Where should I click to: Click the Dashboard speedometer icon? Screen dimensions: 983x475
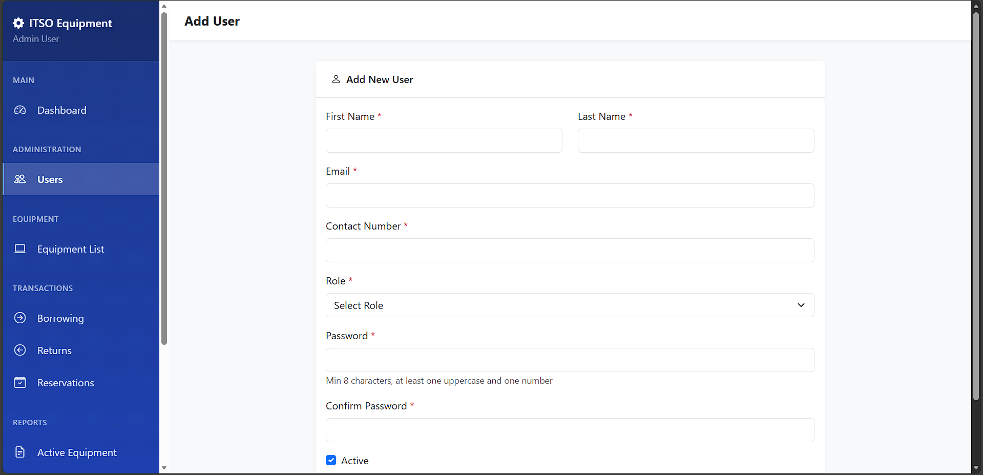20,110
